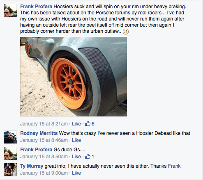
Task: Open Frank Profera's avatar on first comment
Action: [x=10, y=10]
